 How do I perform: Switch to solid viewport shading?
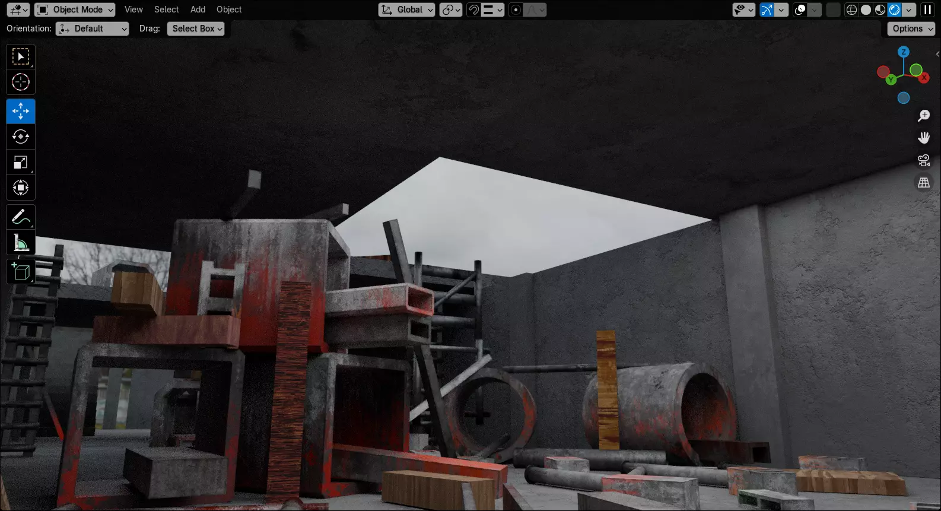(866, 9)
